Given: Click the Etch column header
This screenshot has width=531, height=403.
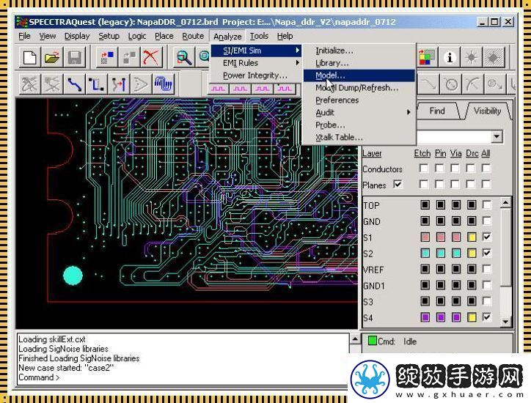Looking at the screenshot, I should (x=422, y=153).
